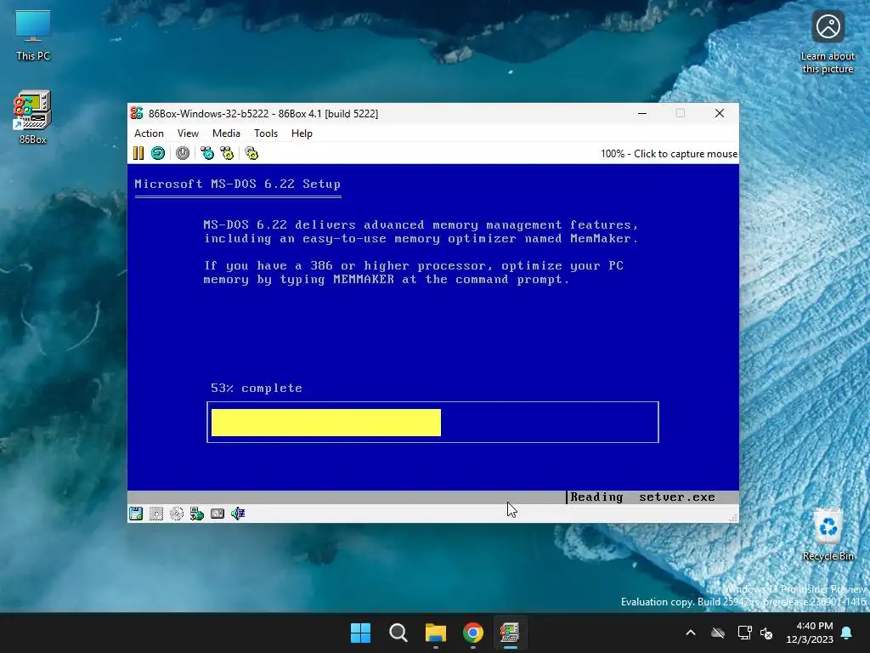Click the window resize grip at the status bar corner
The image size is (870, 653).
click(x=733, y=518)
